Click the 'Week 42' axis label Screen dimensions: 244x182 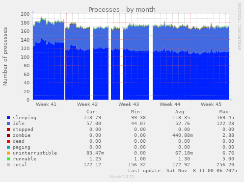87,104
